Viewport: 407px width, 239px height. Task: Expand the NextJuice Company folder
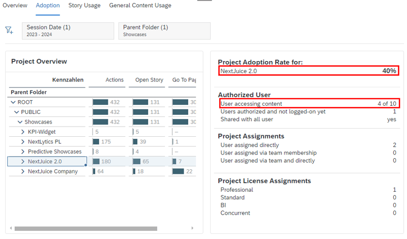pos(23,171)
